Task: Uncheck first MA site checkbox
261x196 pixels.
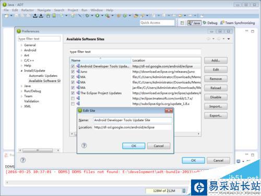Action: pos(73,77)
